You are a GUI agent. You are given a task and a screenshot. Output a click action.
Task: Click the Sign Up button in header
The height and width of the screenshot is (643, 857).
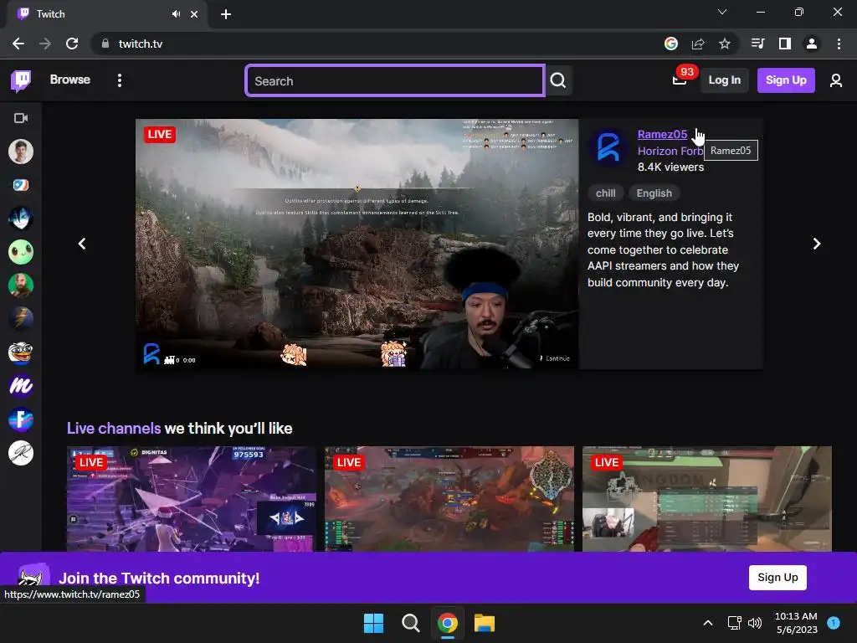785,80
